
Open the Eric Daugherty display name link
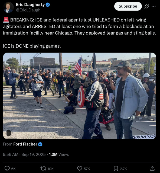[30, 5]
